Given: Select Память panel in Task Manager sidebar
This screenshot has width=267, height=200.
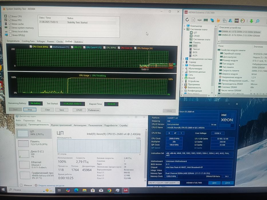Looking at the screenshot, I should pos(34,143).
